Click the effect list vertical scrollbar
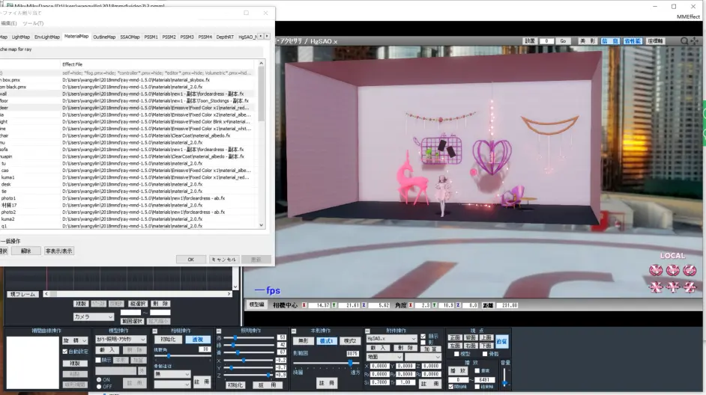 261,144
